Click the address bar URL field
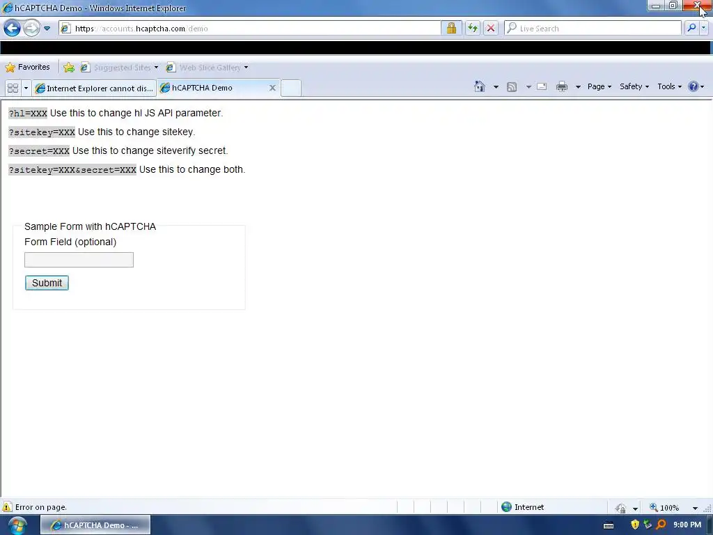This screenshot has width=713, height=535. tap(250, 28)
